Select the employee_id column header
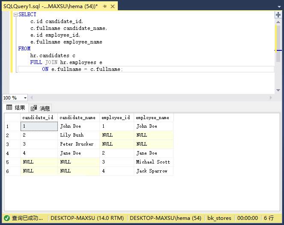The image size is (284, 225). (117, 117)
